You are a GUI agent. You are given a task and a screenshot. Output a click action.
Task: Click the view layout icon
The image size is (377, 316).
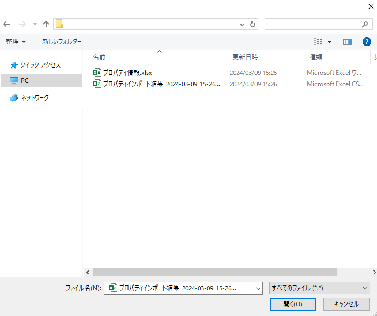[318, 42]
